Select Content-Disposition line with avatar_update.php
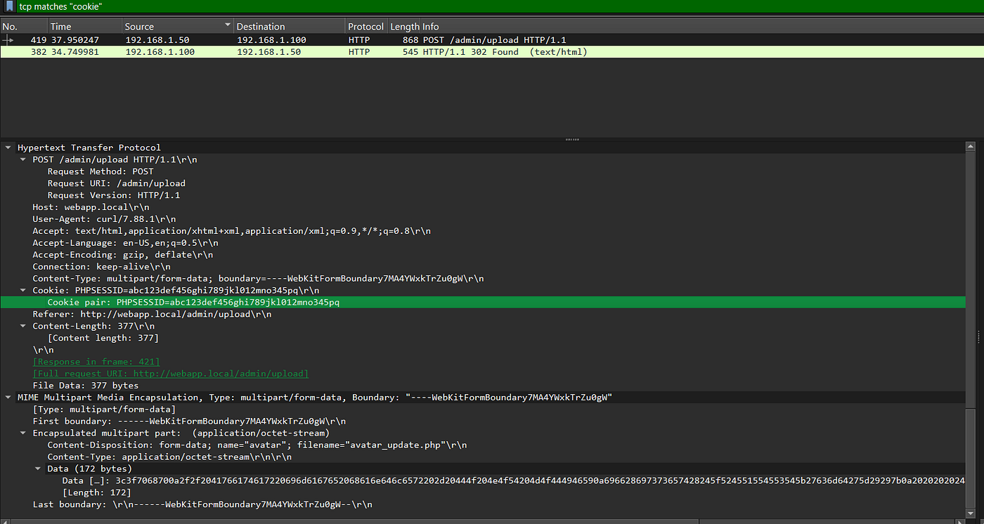This screenshot has height=524, width=984. pyautogui.click(x=257, y=445)
